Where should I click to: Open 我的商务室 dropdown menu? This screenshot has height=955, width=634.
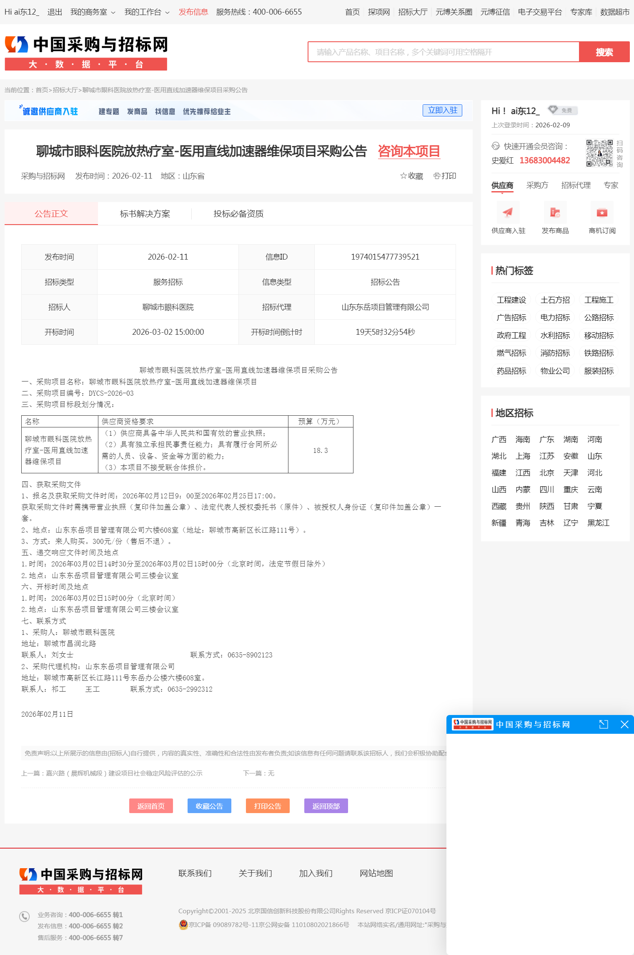(93, 12)
